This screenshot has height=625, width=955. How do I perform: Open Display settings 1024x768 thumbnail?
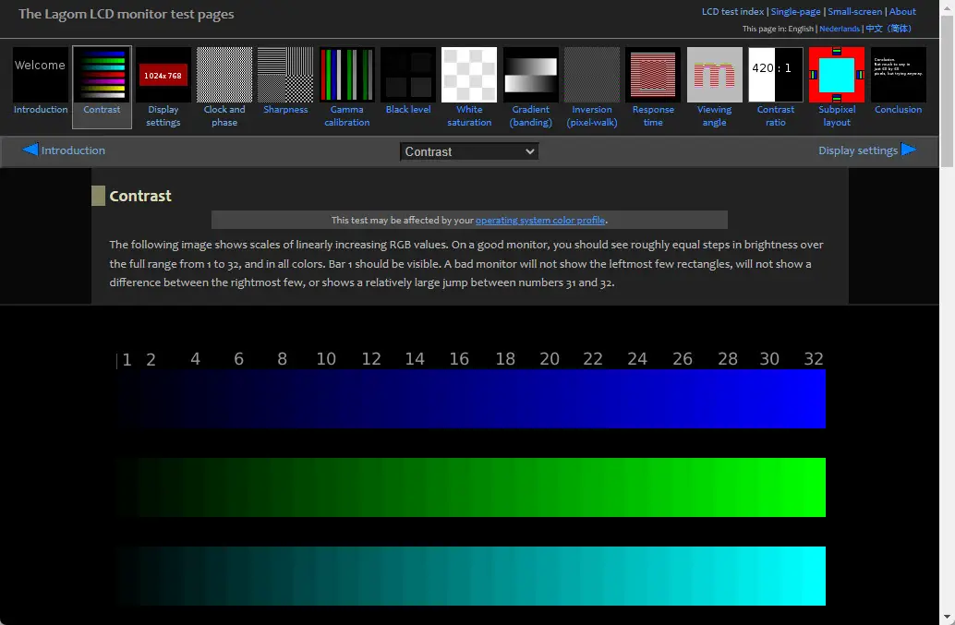163,75
